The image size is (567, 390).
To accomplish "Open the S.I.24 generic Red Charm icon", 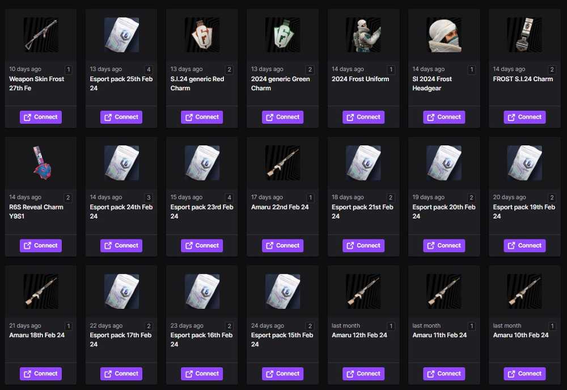I will tap(202, 35).
